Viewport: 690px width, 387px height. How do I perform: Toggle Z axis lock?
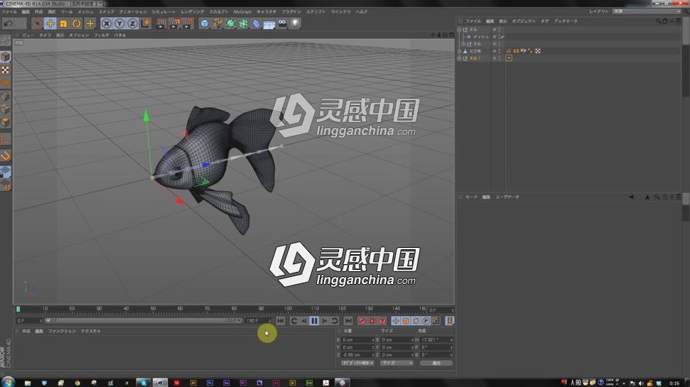(x=132, y=23)
